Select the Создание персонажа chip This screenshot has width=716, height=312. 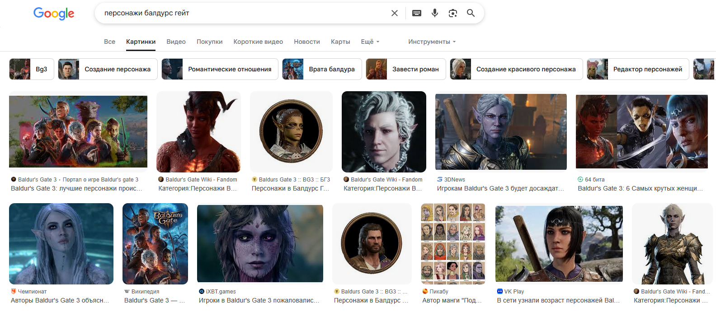(108, 69)
